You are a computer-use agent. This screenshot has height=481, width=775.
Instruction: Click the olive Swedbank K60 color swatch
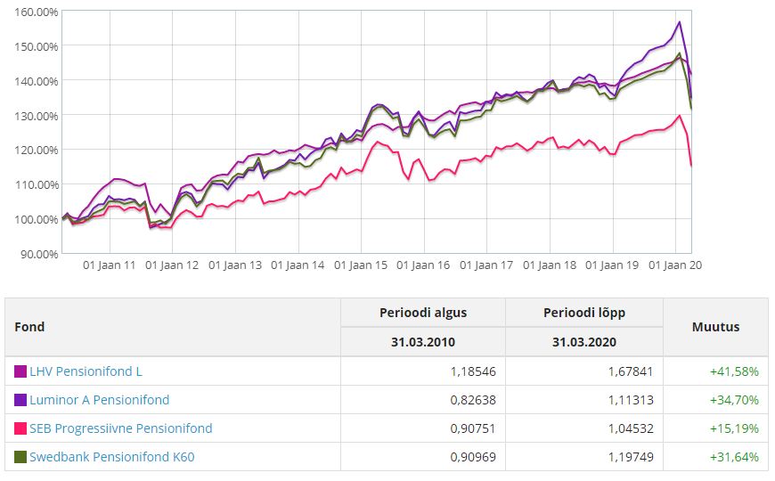20,457
